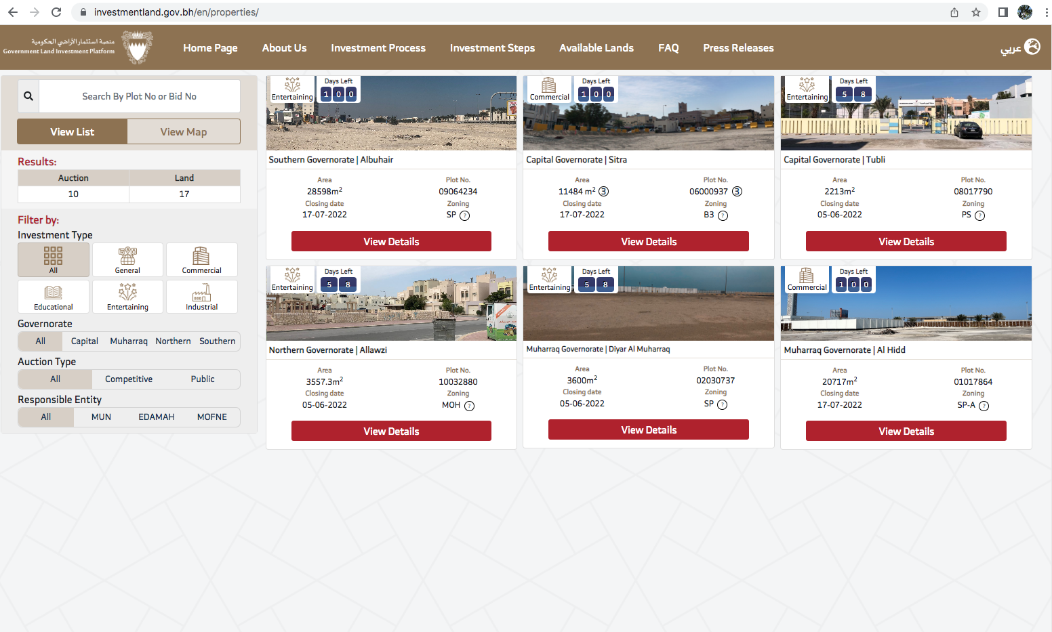The width and height of the screenshot is (1052, 632).
Task: Open the Available Lands menu item
Action: coord(596,48)
